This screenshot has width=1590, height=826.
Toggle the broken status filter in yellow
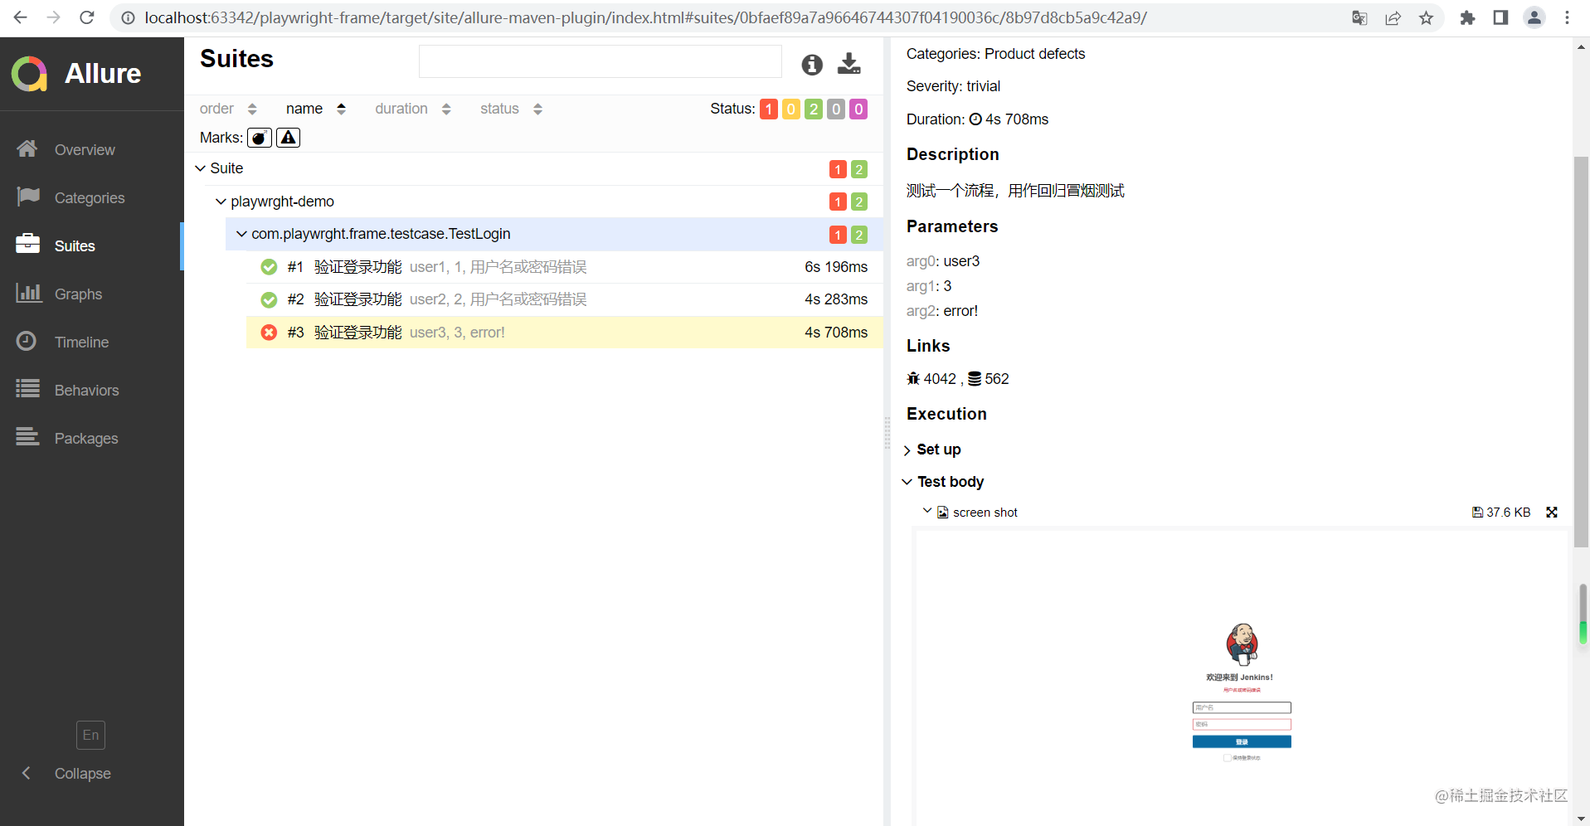(791, 109)
